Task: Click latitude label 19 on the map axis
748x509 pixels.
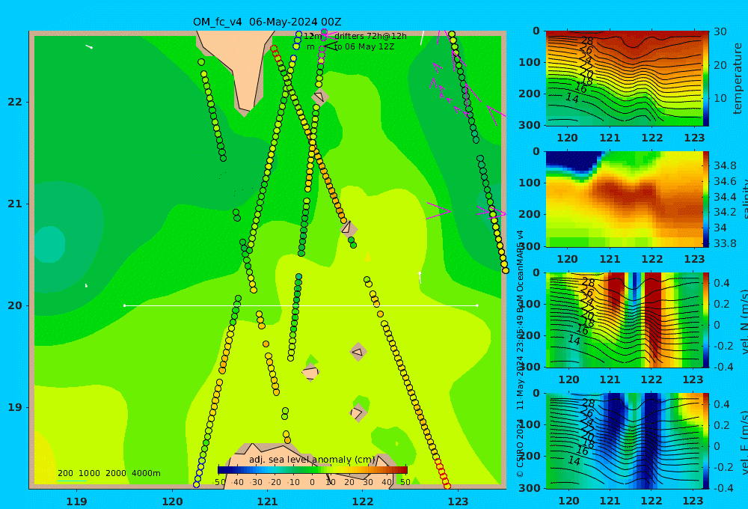Action: (x=15, y=407)
